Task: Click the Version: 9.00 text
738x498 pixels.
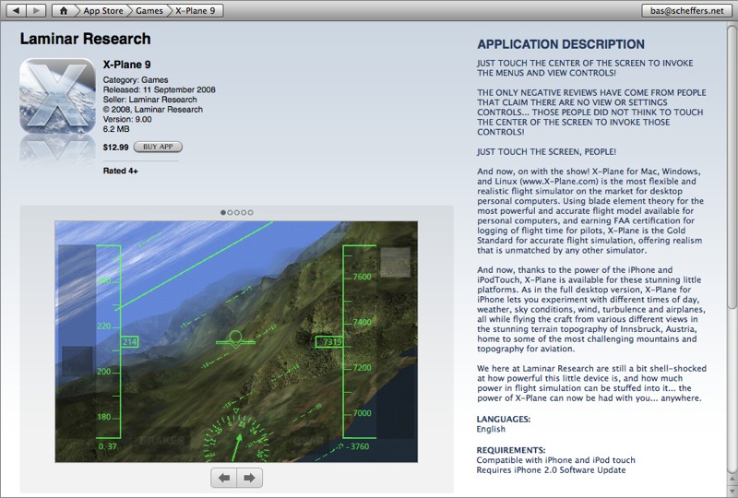Action: (127, 119)
